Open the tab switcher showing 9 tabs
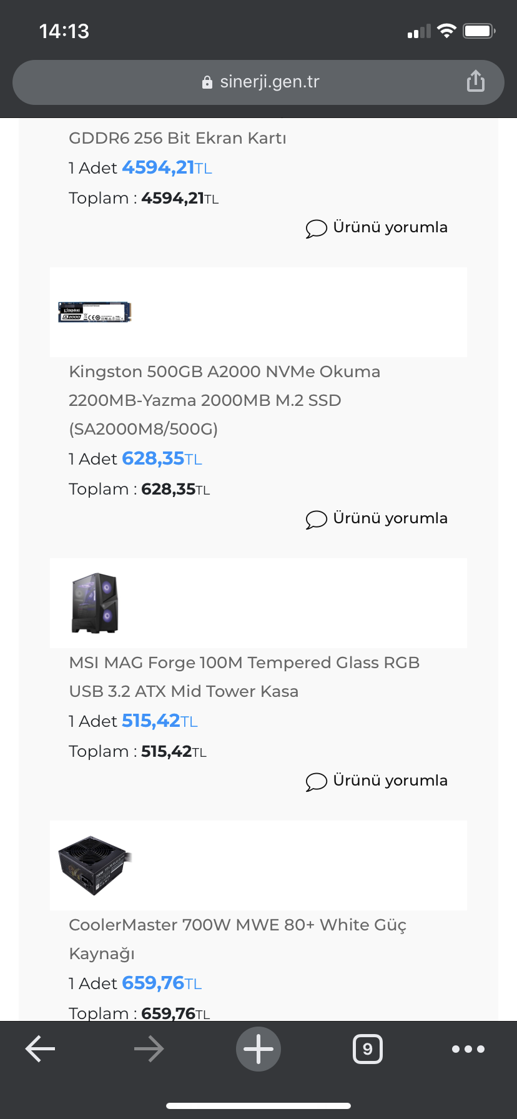The width and height of the screenshot is (517, 1119). click(x=368, y=1049)
